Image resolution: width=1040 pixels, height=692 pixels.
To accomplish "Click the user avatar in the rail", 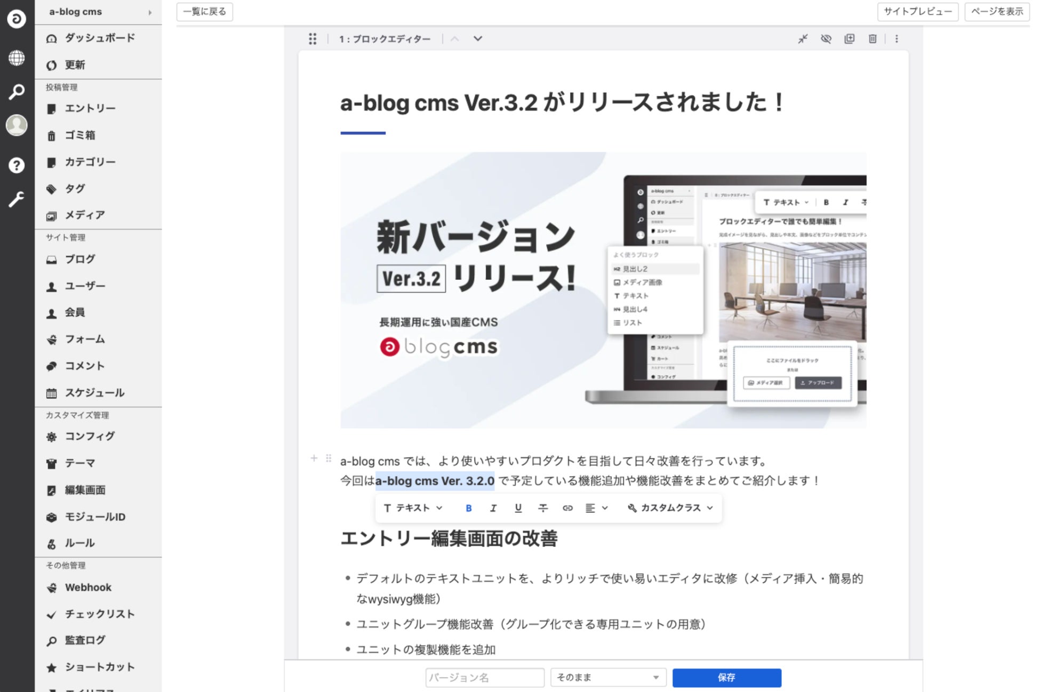I will coord(17,125).
